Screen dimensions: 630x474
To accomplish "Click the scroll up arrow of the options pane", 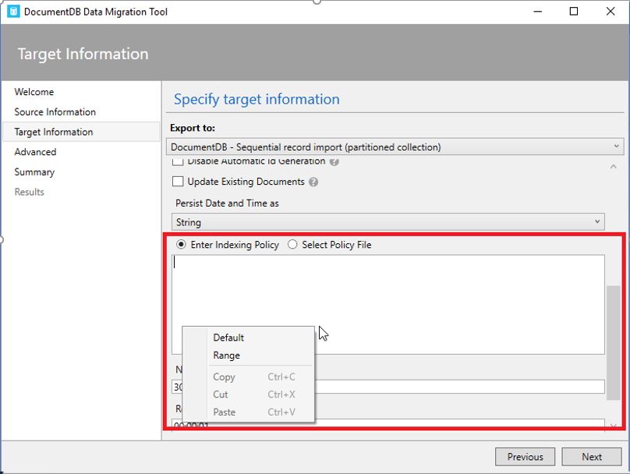I will point(613,166).
